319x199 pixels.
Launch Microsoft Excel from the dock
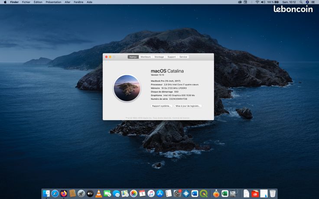(x=225, y=193)
